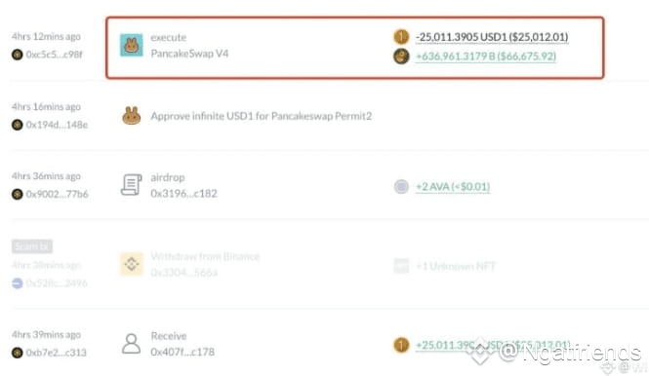Image resolution: width=649 pixels, height=376 pixels.
Task: Click the Binance withdraw icon
Action: (x=131, y=264)
